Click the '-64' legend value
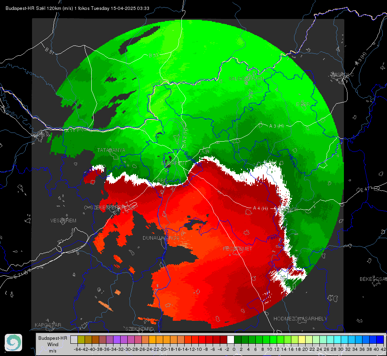Screen dimensions: 387x356 pos(77,349)
